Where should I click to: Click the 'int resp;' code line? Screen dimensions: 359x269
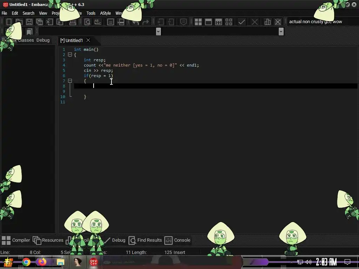point(95,60)
